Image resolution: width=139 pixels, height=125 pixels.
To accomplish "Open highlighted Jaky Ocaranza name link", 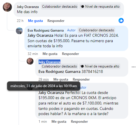I will (49, 62).
